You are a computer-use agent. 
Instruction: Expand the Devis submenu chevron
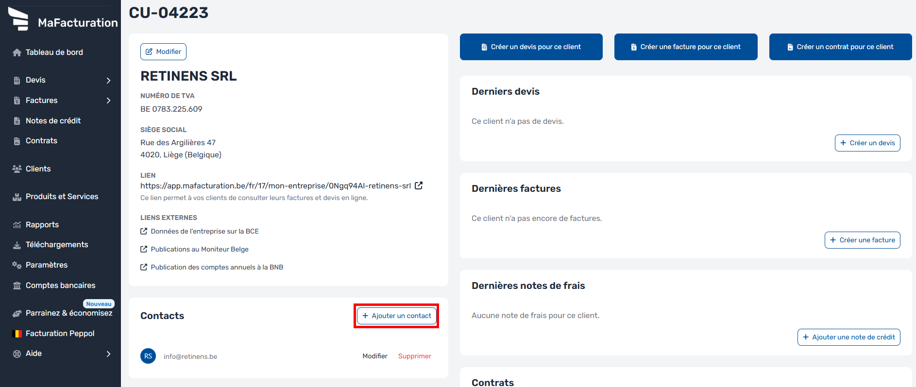click(108, 80)
